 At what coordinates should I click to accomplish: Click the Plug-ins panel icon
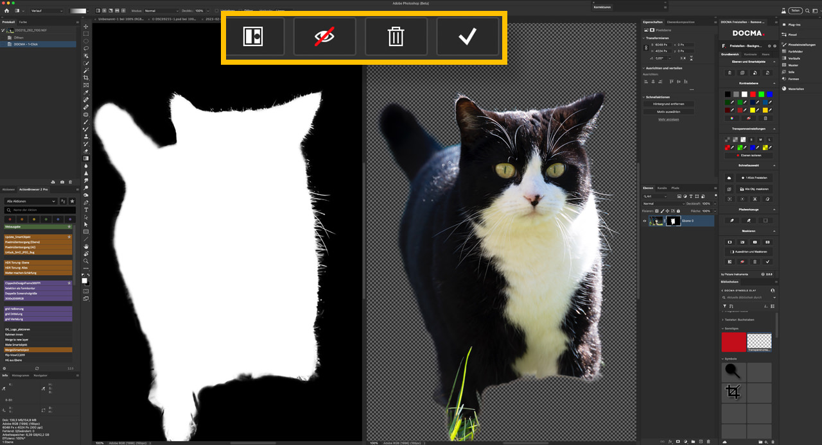point(785,24)
